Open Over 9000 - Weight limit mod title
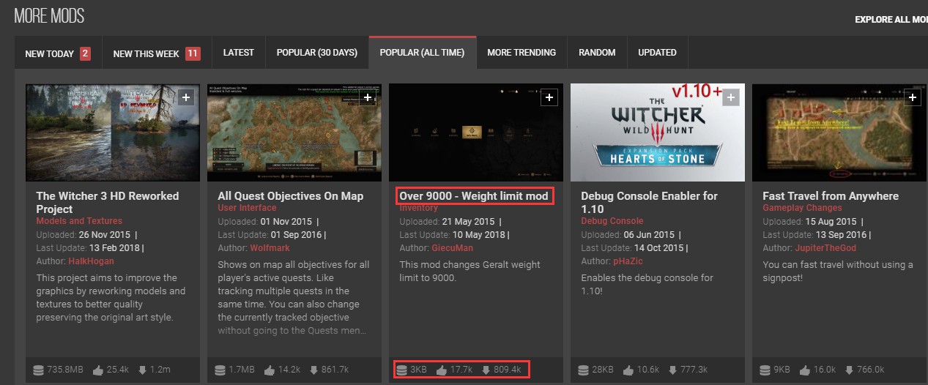928x385 pixels. point(474,196)
